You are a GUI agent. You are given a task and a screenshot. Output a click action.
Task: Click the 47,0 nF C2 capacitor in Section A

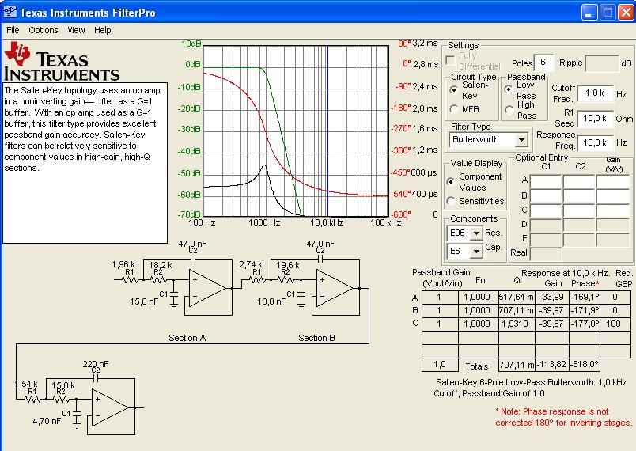193,259
